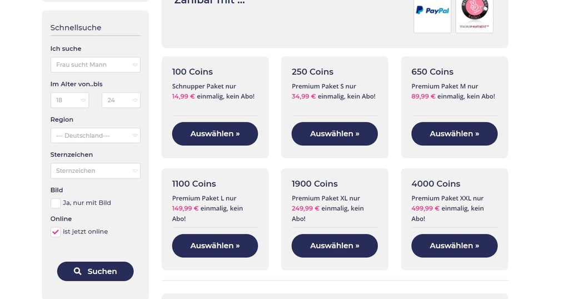The image size is (569, 299).
Task: Open the minimum age 18 dropdown
Action: click(69, 100)
